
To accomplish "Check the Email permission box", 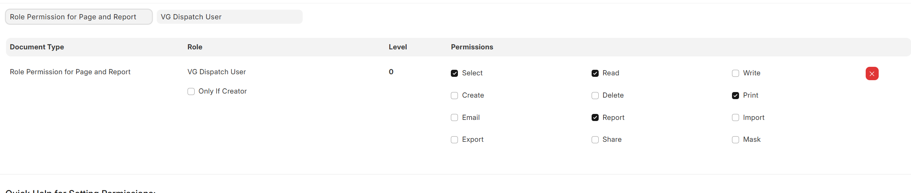I will pyautogui.click(x=454, y=118).
